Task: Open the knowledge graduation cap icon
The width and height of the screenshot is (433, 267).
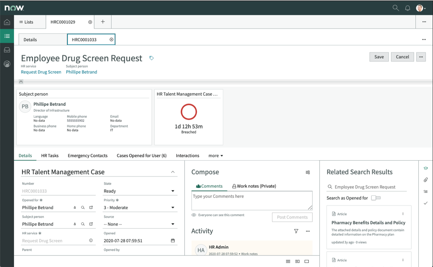Action: coord(426,168)
